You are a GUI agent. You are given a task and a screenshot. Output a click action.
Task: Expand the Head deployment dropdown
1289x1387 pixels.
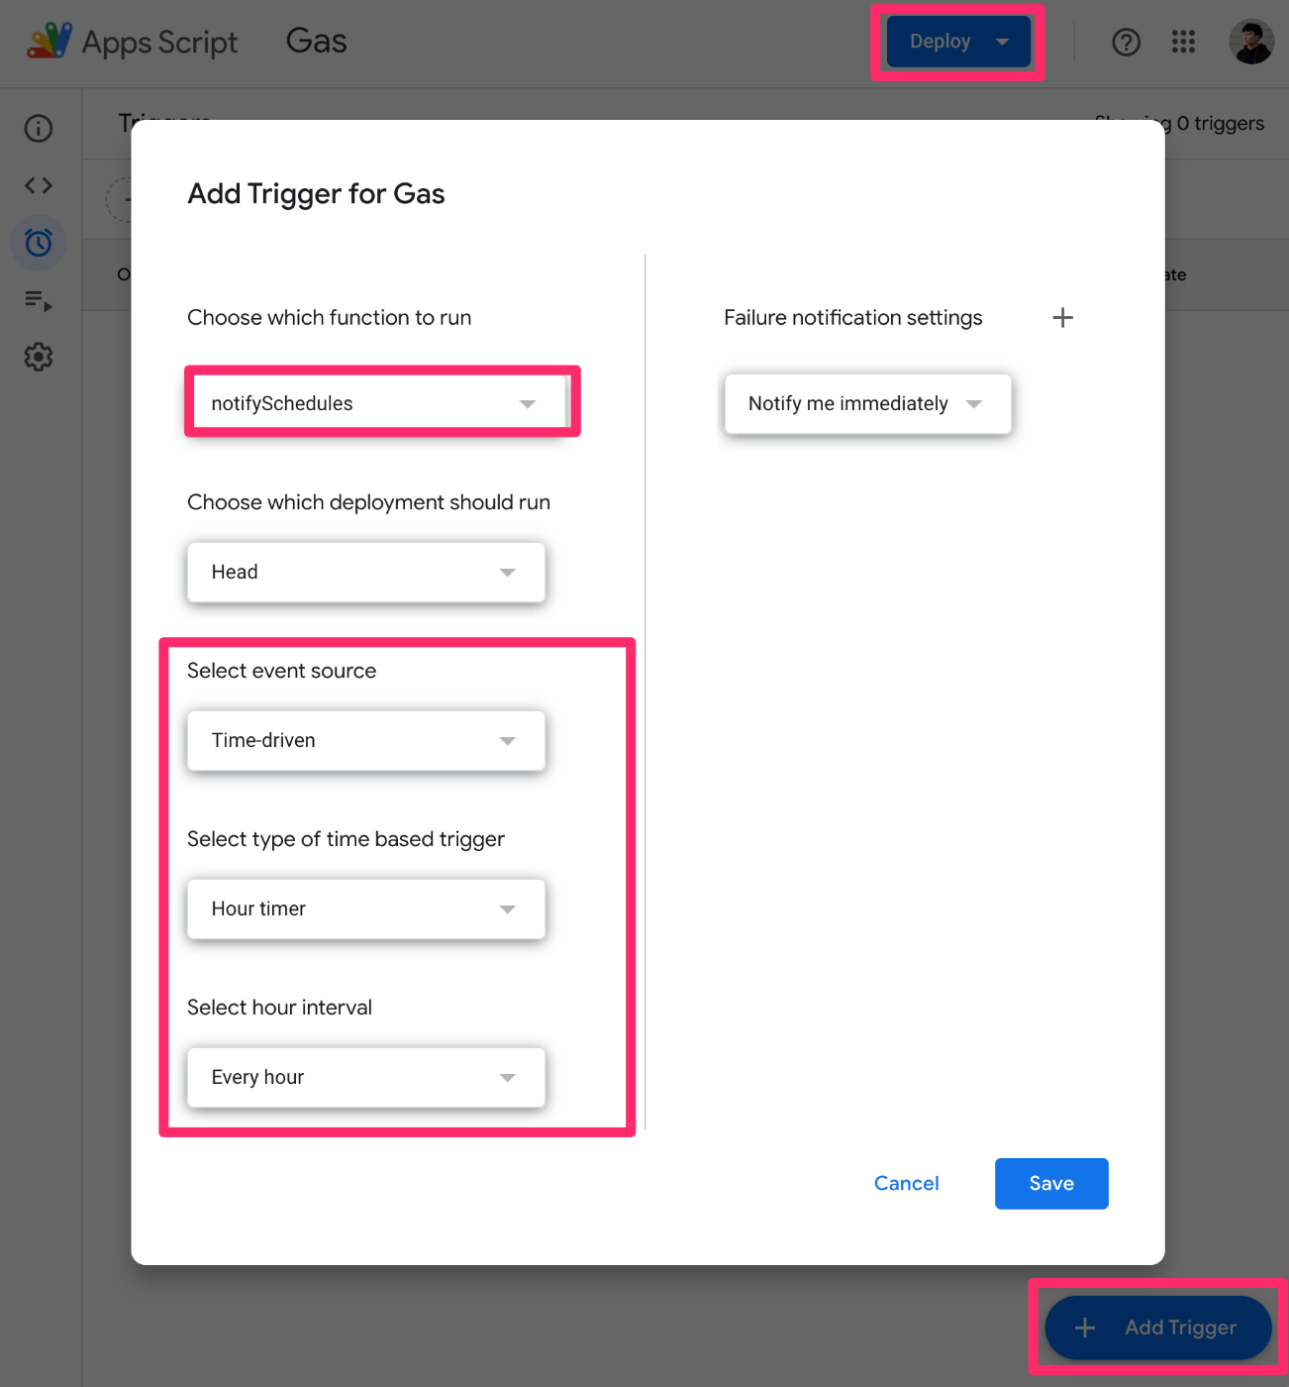coord(365,572)
